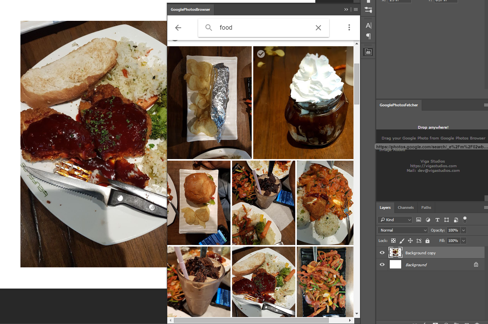The image size is (488, 324).
Task: Open the Paragraph panel icon
Action: coord(369,37)
